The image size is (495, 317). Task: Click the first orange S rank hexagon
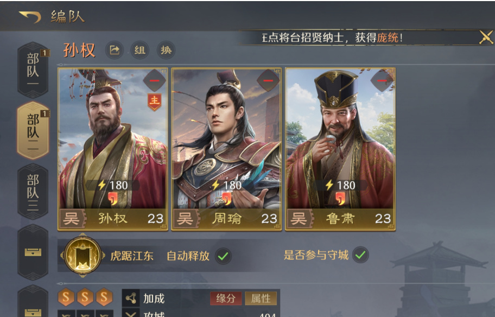pyautogui.click(x=66, y=297)
